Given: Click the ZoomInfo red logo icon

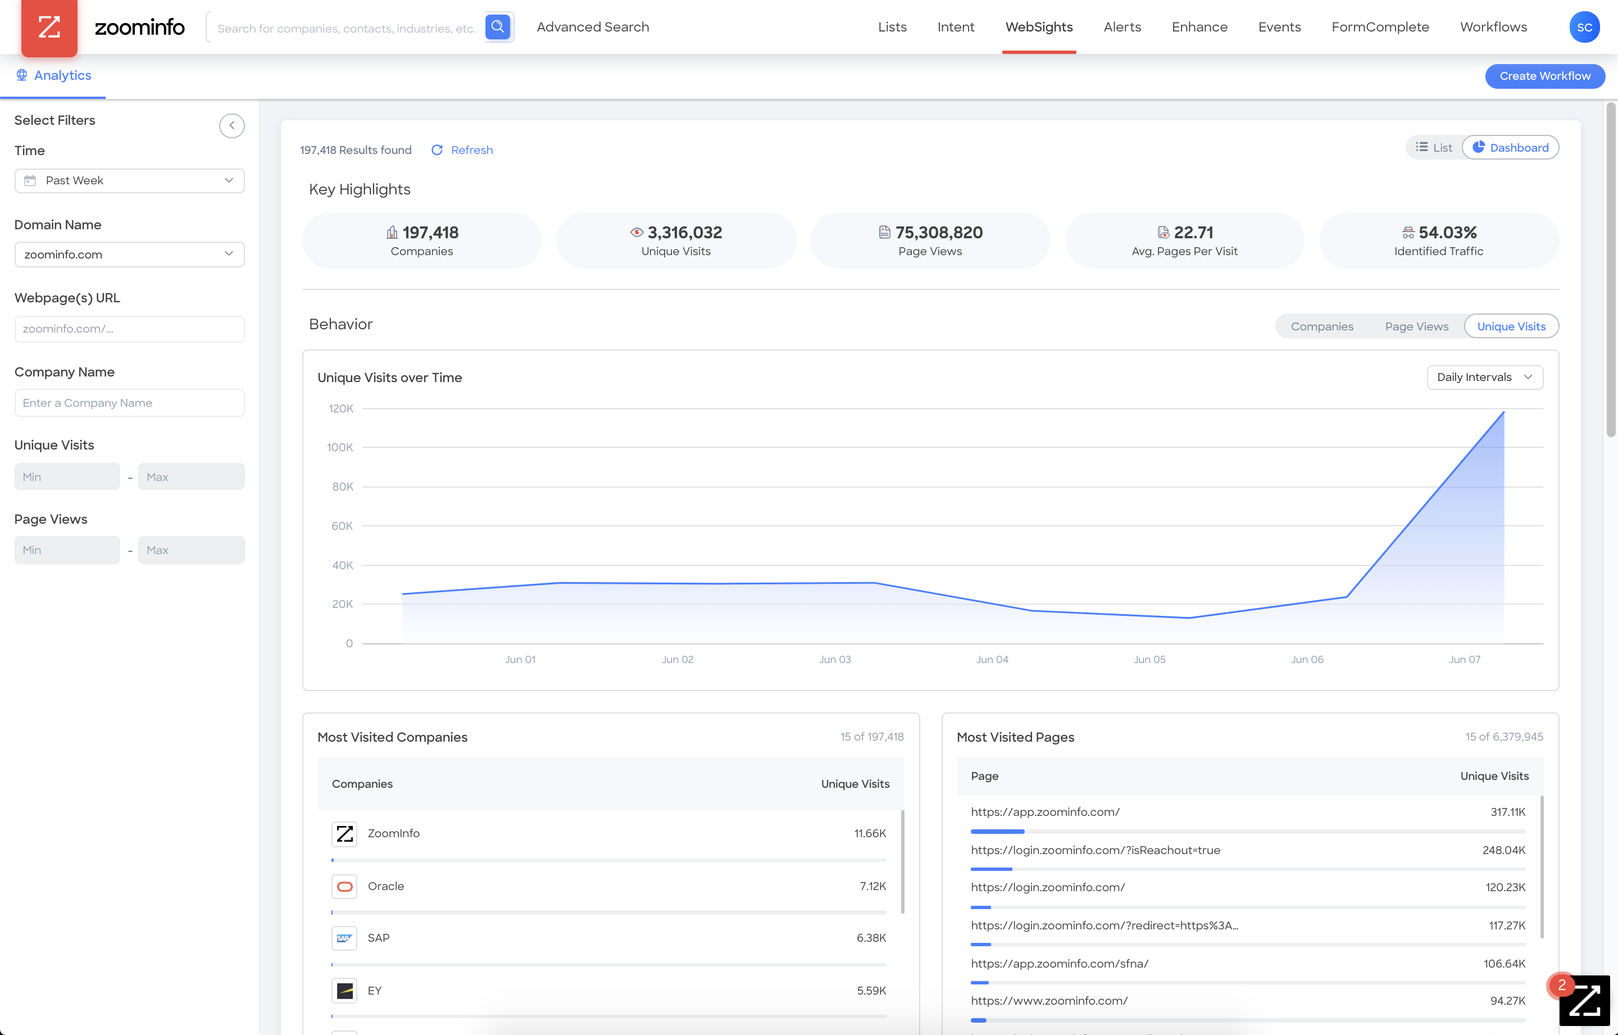Looking at the screenshot, I should [x=49, y=27].
